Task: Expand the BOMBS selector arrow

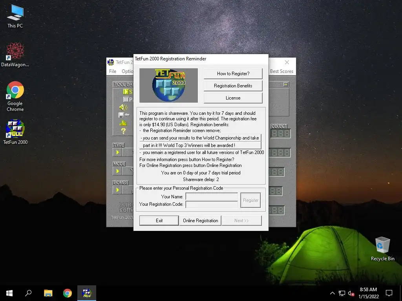Action: point(118,190)
